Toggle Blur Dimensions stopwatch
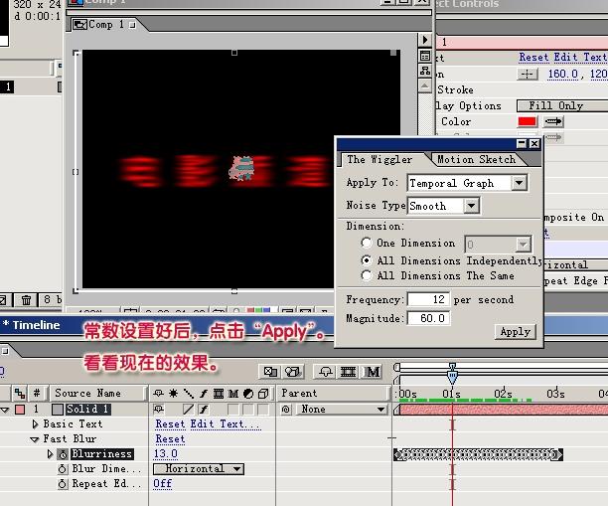 coord(63,469)
